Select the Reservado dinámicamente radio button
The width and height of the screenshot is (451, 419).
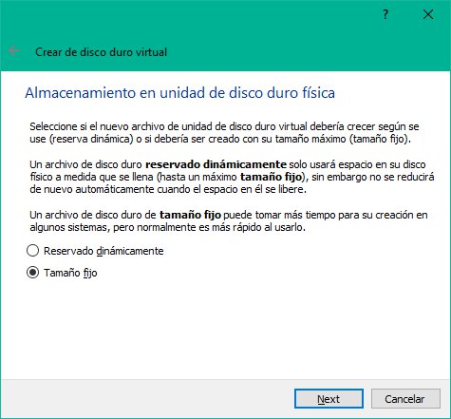point(32,251)
